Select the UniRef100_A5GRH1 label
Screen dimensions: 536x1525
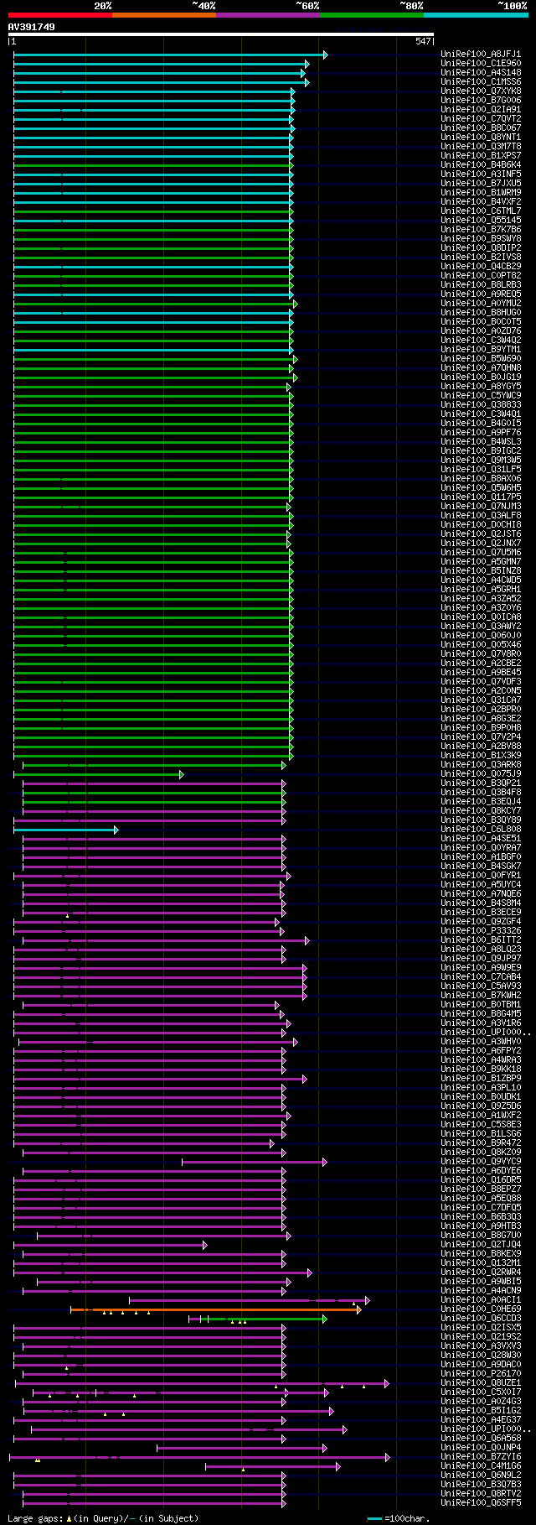tap(481, 589)
